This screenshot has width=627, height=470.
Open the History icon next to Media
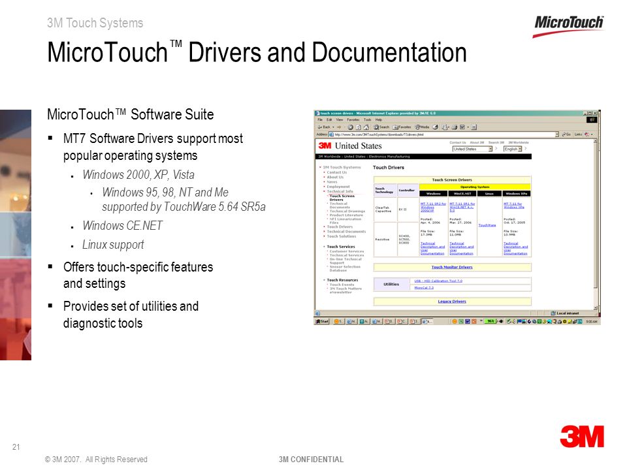[435, 127]
